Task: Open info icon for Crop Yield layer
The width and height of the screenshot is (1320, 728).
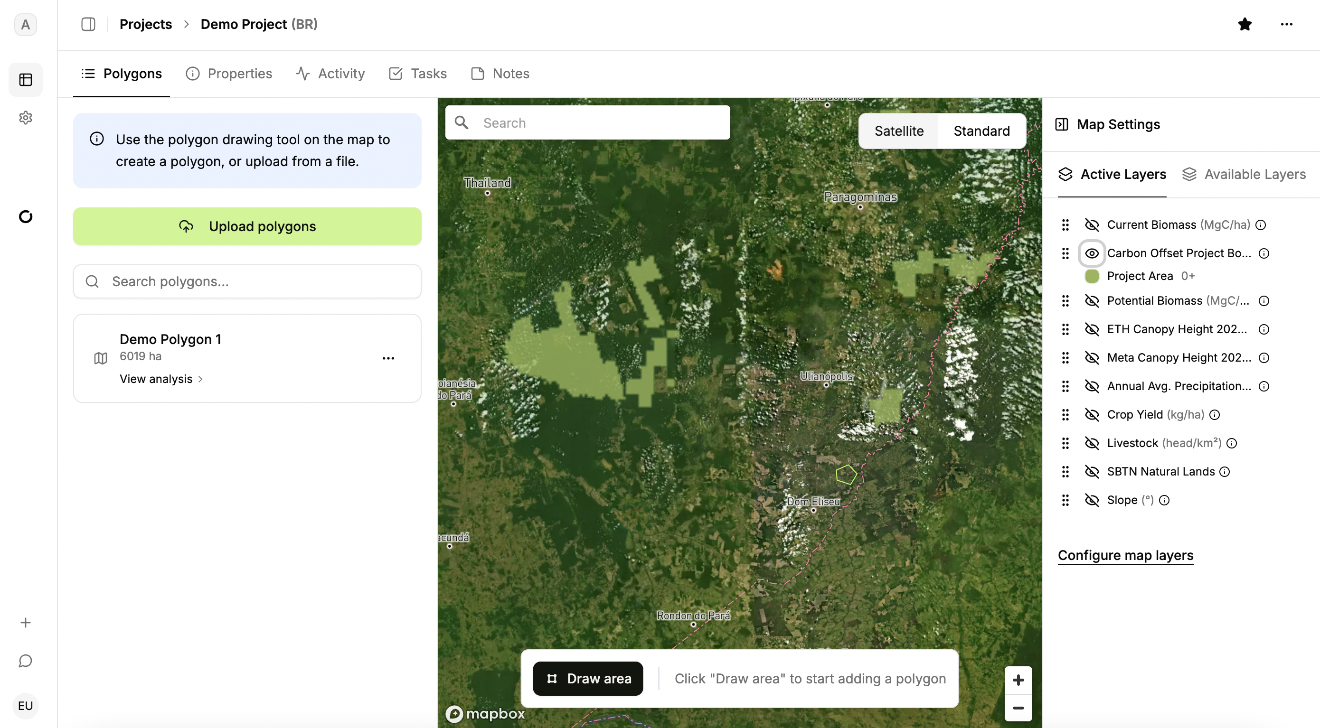Action: click(1215, 414)
